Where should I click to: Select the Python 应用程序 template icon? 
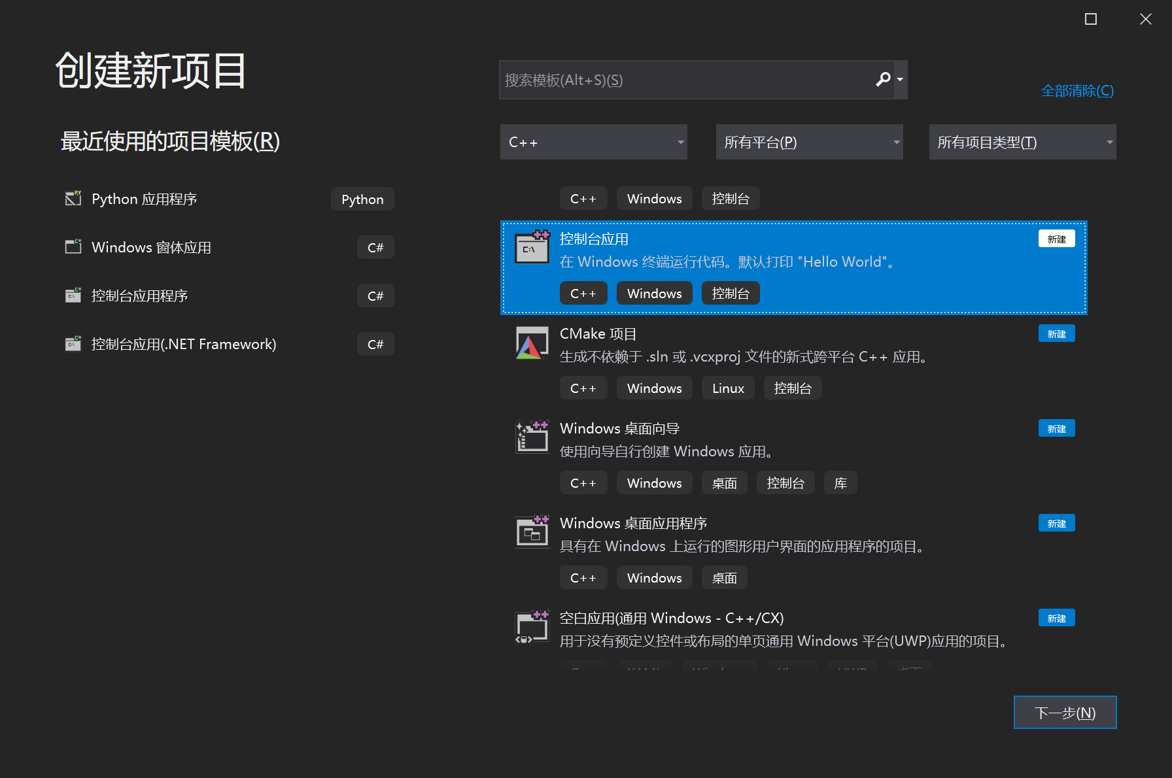[73, 198]
